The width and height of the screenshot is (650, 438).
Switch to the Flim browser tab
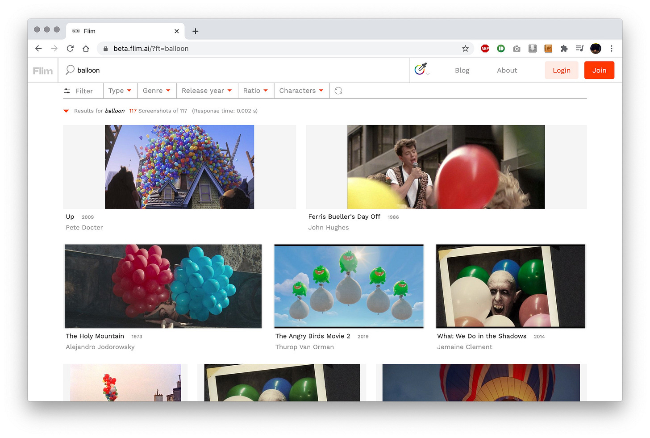125,31
